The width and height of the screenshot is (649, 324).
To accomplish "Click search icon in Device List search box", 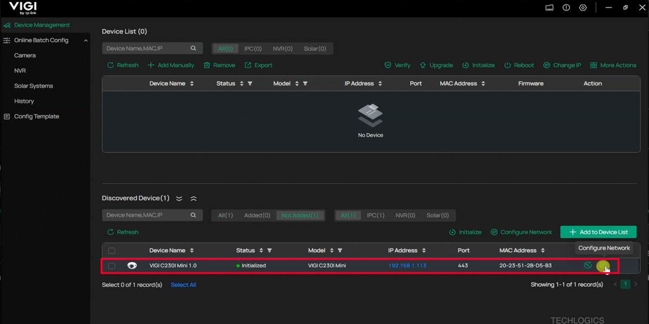I will click(193, 49).
